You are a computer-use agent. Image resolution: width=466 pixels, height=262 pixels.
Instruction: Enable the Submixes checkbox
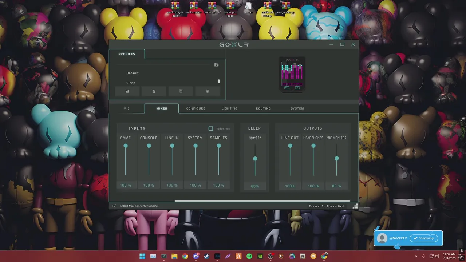pos(210,128)
